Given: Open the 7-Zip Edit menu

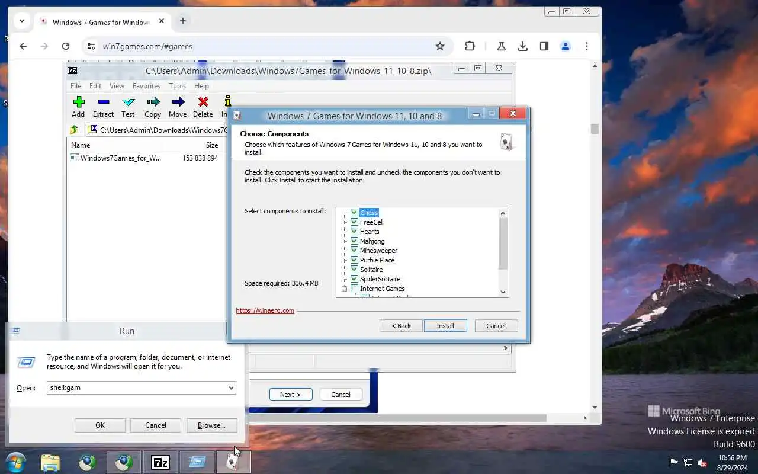Looking at the screenshot, I should (x=95, y=86).
